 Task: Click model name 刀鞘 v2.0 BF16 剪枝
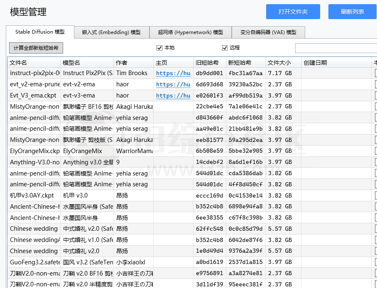tap(87, 273)
